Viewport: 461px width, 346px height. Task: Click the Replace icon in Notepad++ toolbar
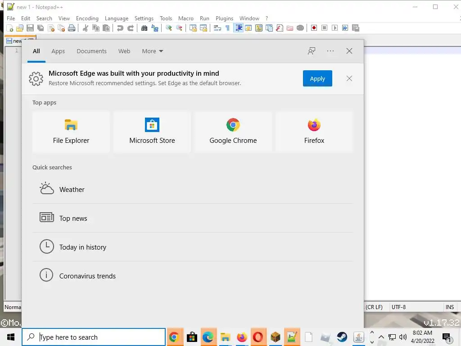pos(155,28)
